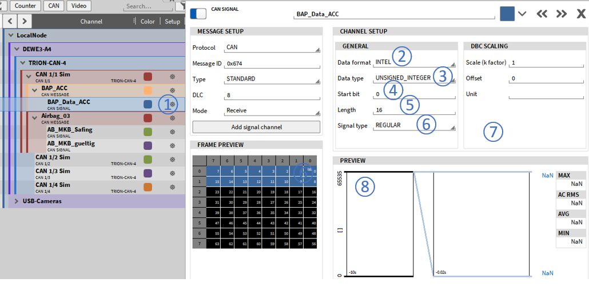
Task: Select the CAN filter tab
Action: click(x=54, y=6)
